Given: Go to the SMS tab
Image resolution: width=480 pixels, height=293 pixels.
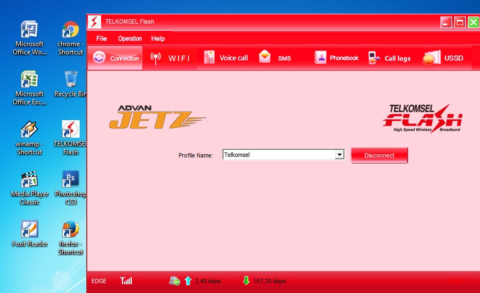Looking at the screenshot, I should [275, 58].
